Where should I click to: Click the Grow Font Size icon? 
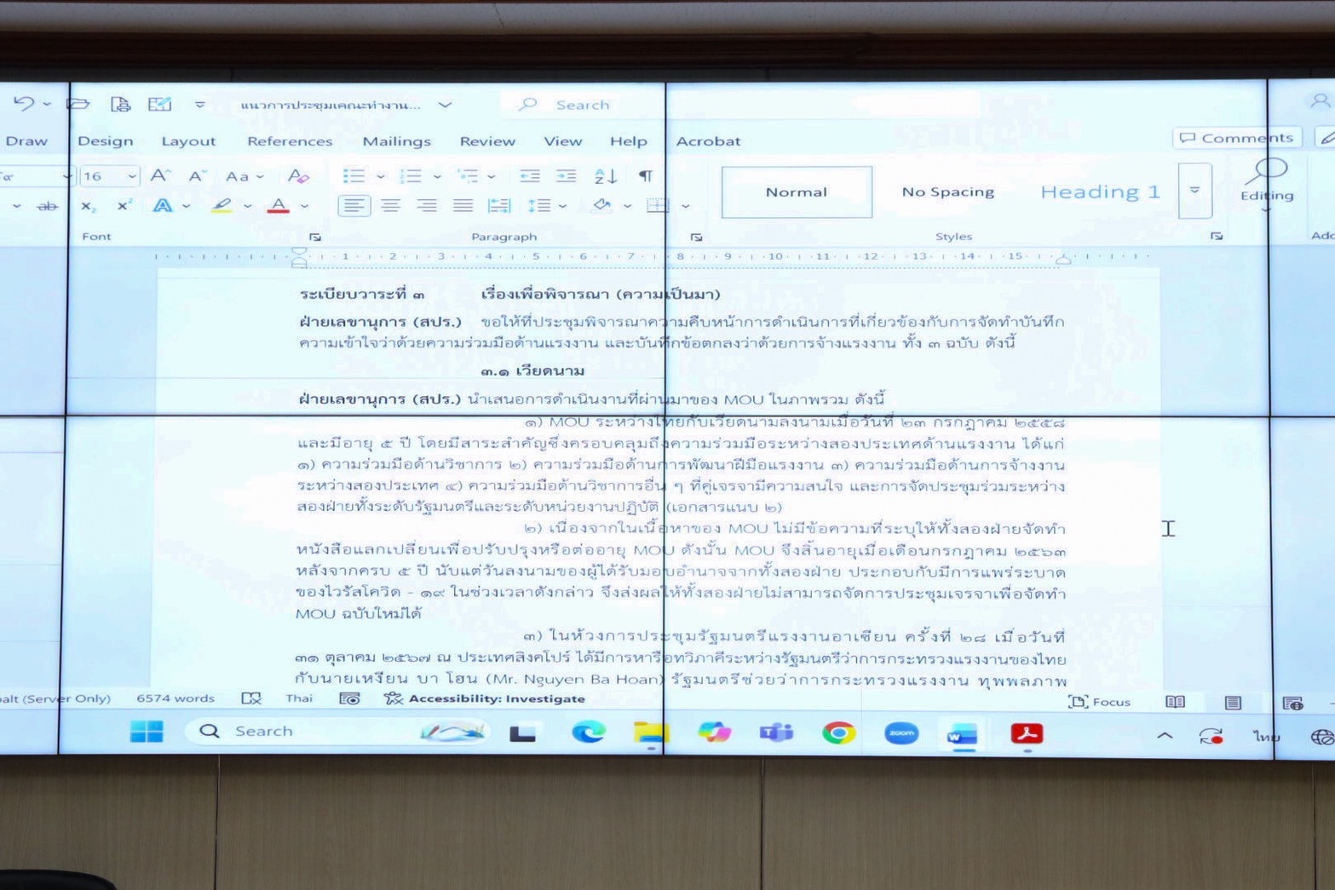pos(159,176)
